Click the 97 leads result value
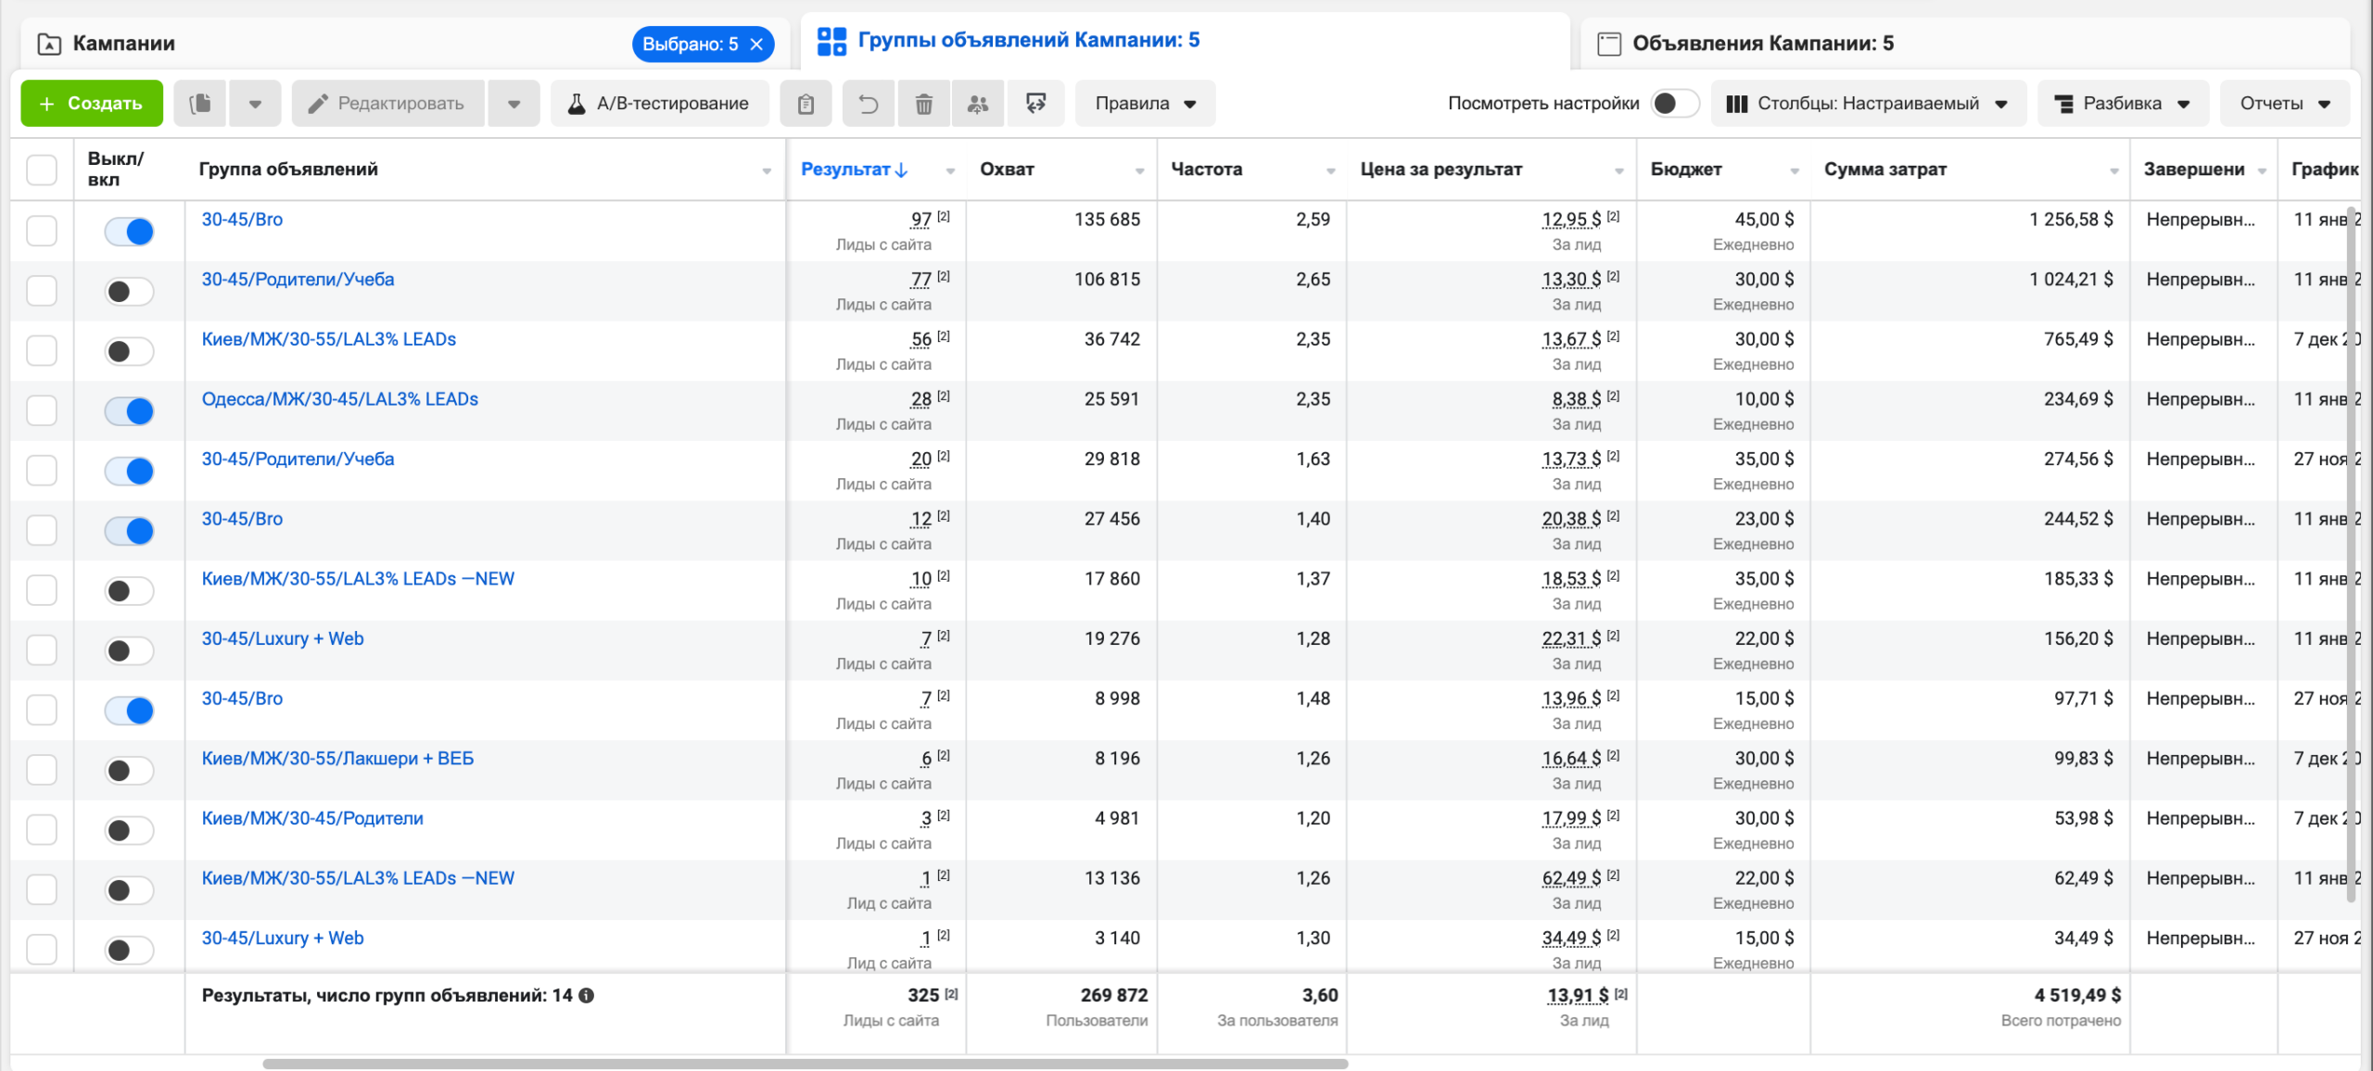This screenshot has height=1071, width=2373. point(920,220)
